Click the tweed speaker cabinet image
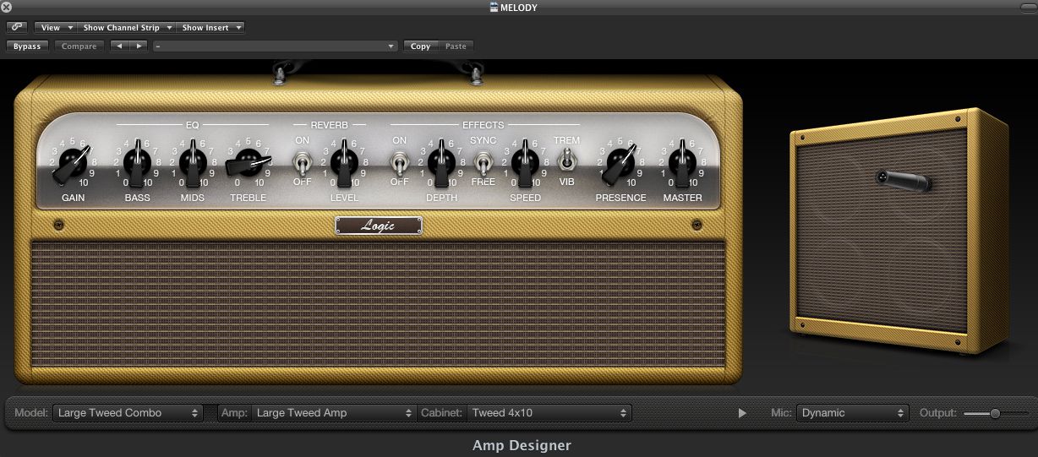 899,232
